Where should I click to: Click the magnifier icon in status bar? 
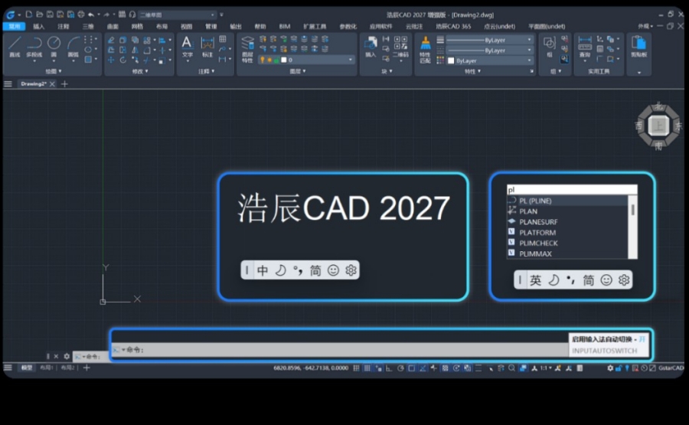pos(511,368)
